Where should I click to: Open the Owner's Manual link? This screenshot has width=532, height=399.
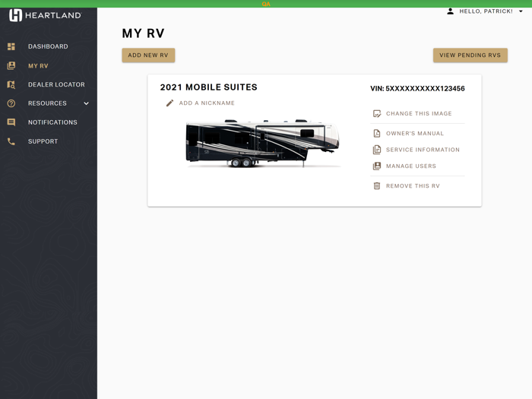pos(415,133)
